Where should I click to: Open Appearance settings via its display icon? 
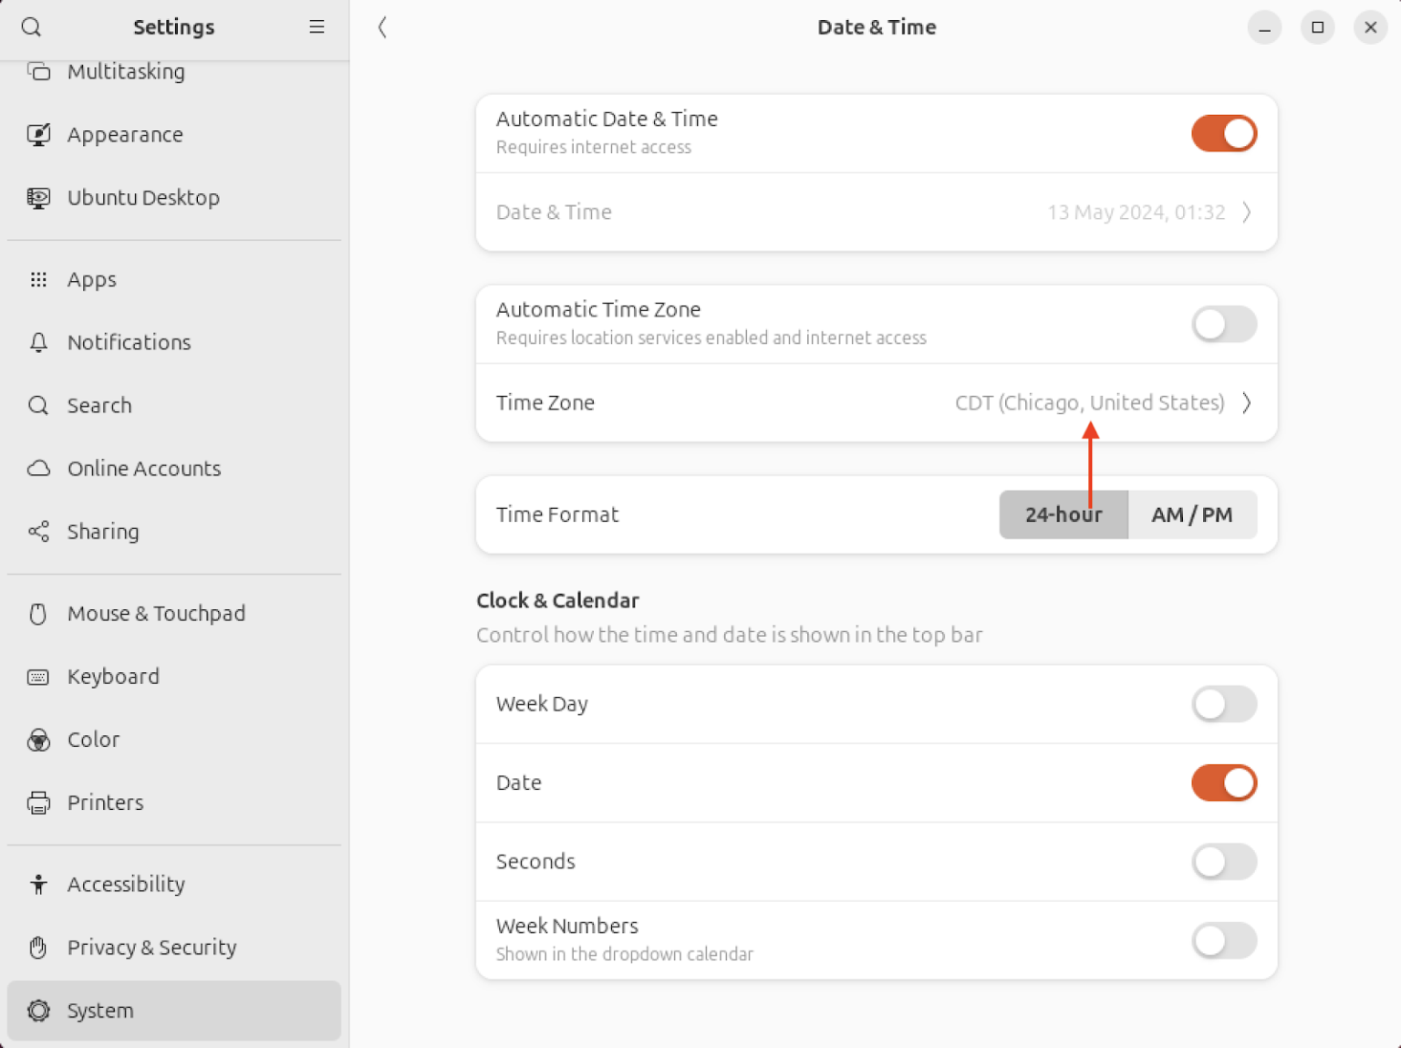click(37, 134)
